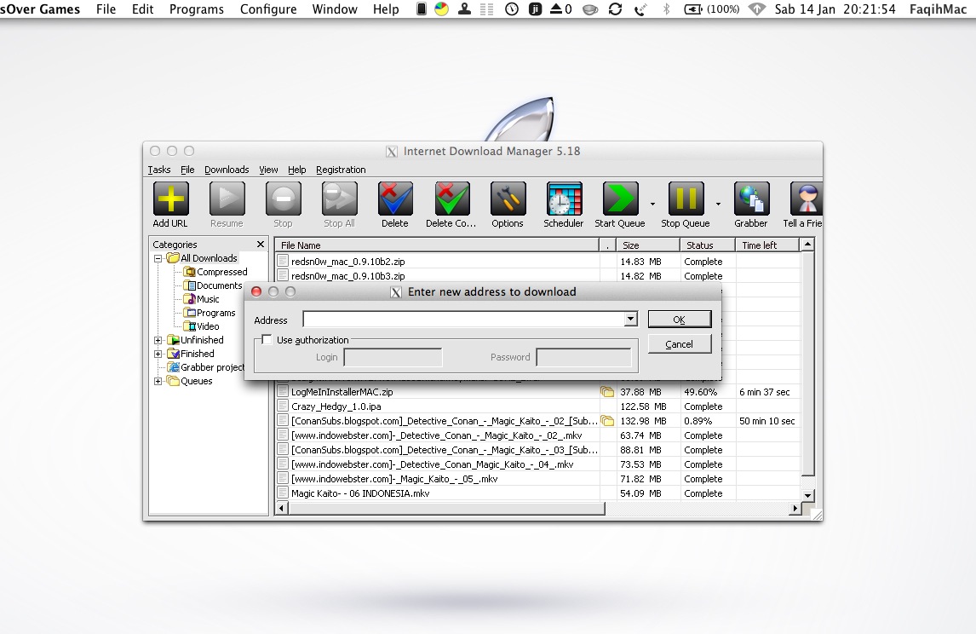
Task: Click into the Address input field
Action: 464,320
